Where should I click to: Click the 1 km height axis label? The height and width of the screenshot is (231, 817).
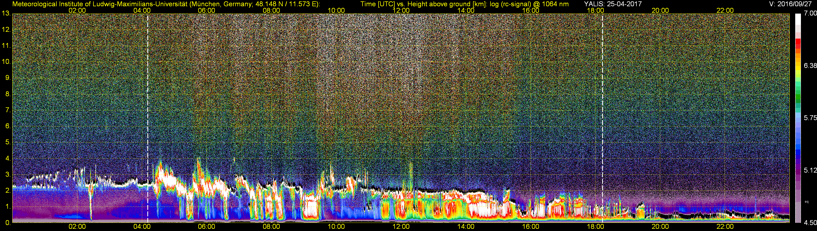pyautogui.click(x=8, y=207)
